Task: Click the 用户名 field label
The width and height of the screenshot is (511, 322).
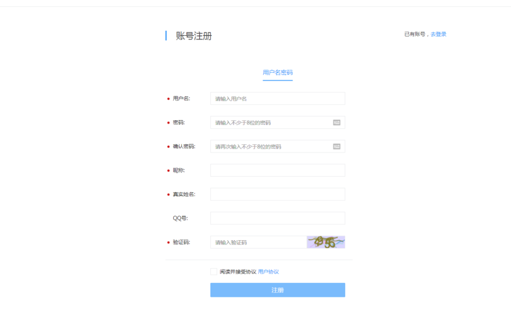Action: (x=181, y=99)
